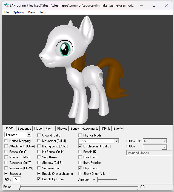The image size is (174, 192).
Task: Disable the Specular checkbox
Action: pyautogui.click(x=6, y=174)
